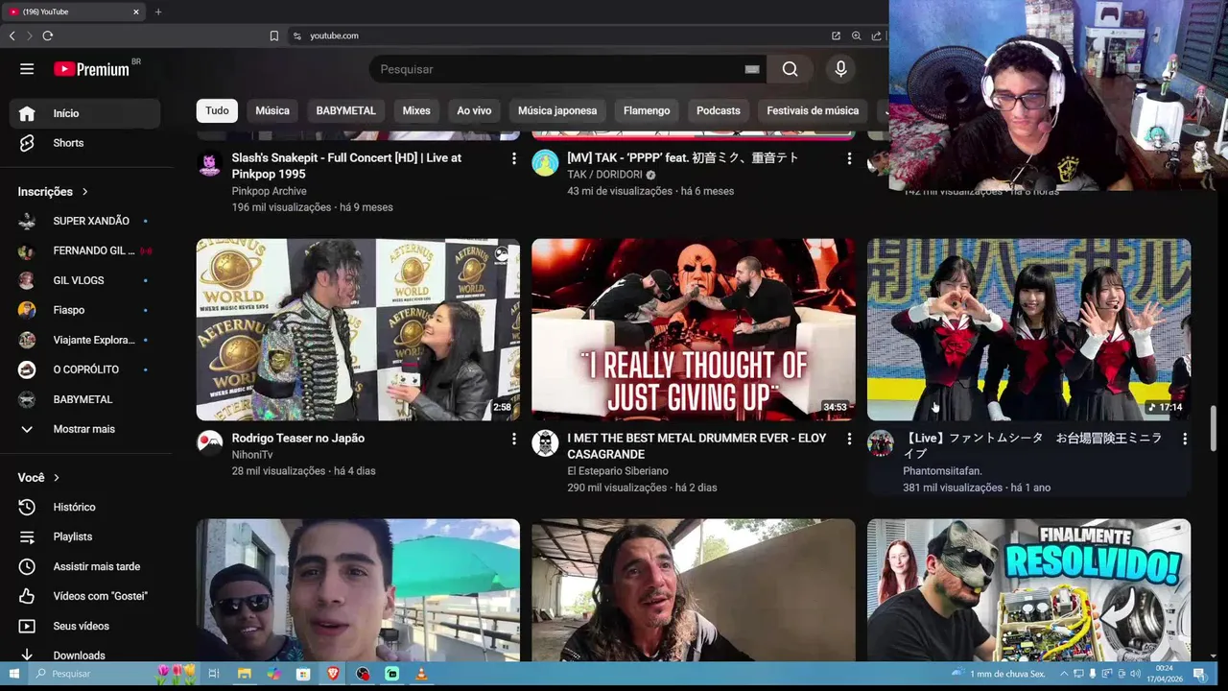Screen dimensions: 1228x691
Task: Select the BABYMETAL filter chip
Action: (x=346, y=110)
